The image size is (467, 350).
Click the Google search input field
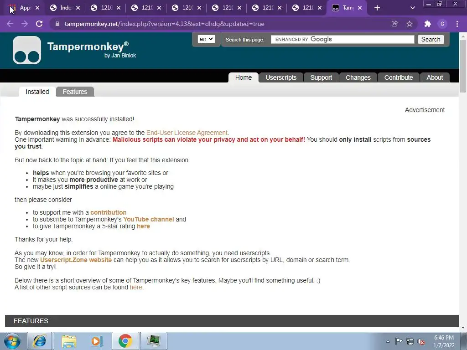pyautogui.click(x=342, y=39)
